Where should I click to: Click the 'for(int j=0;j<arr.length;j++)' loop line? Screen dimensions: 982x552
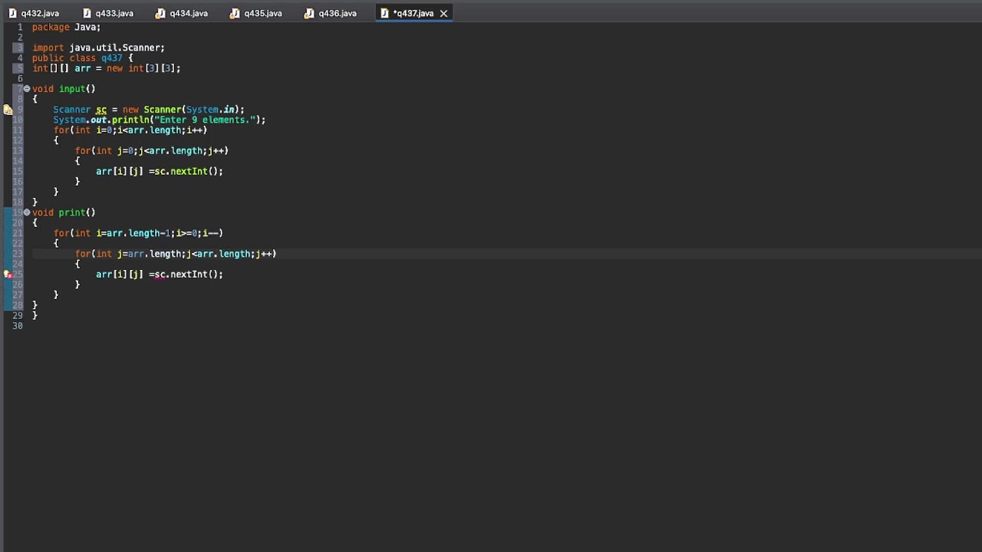point(152,151)
